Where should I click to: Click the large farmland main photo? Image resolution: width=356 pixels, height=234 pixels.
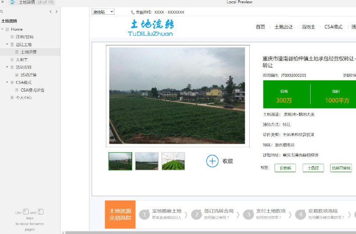pyautogui.click(x=177, y=96)
